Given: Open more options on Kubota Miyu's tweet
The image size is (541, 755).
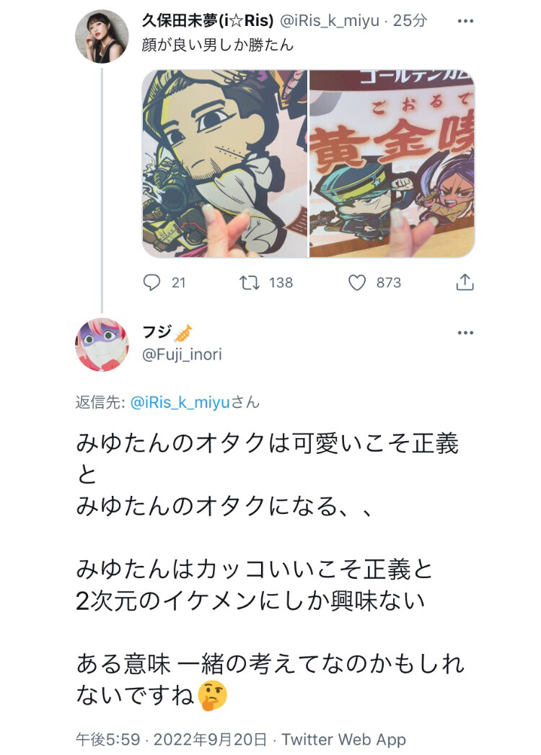Looking at the screenshot, I should (x=465, y=21).
